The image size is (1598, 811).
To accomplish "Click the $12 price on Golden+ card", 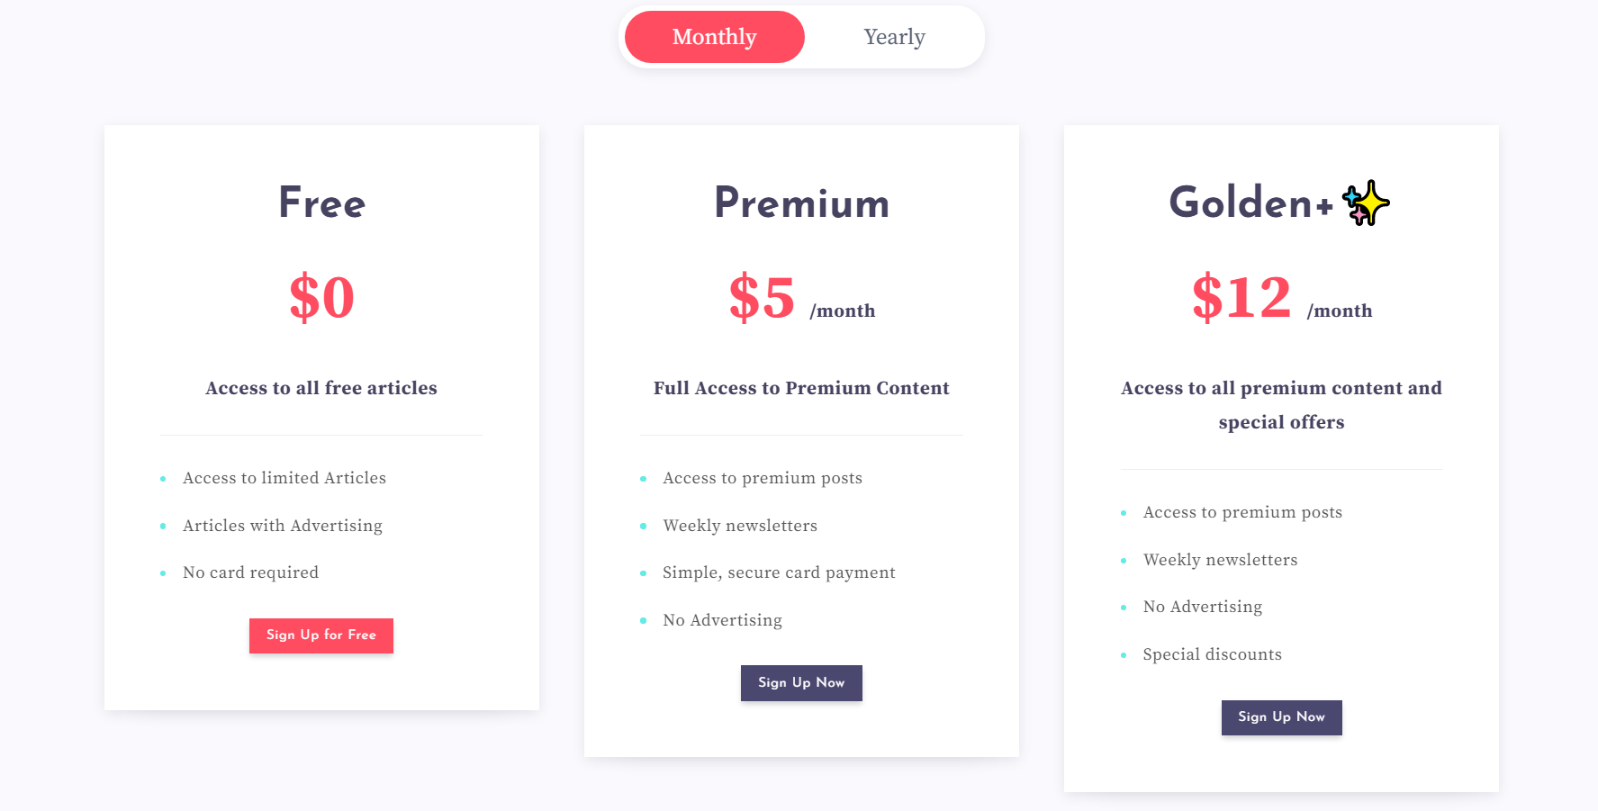I will tap(1241, 297).
